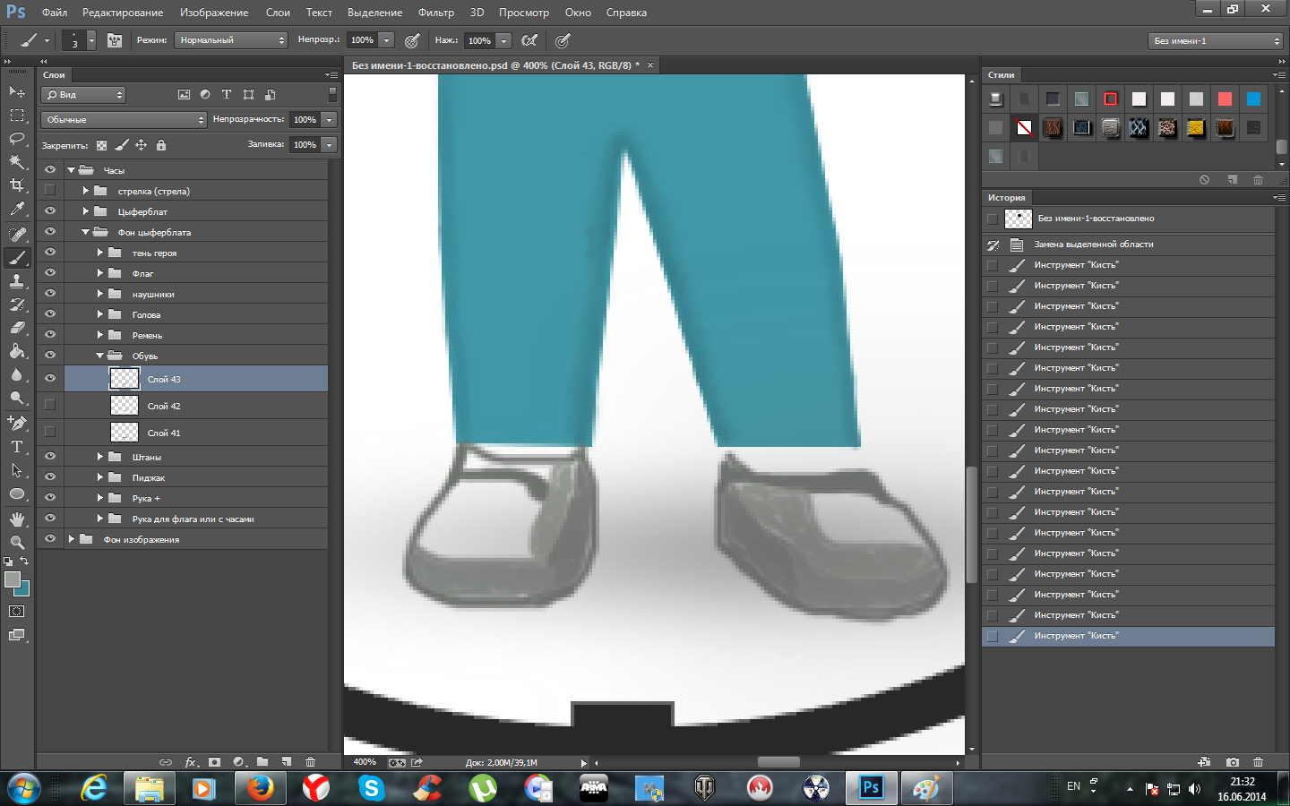This screenshot has height=806, width=1290.
Task: Toggle Quick Mask mode
Action: (x=17, y=612)
